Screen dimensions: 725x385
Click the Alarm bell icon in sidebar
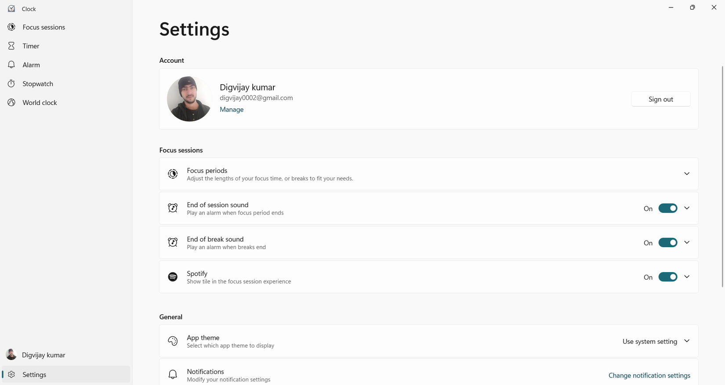tap(11, 65)
